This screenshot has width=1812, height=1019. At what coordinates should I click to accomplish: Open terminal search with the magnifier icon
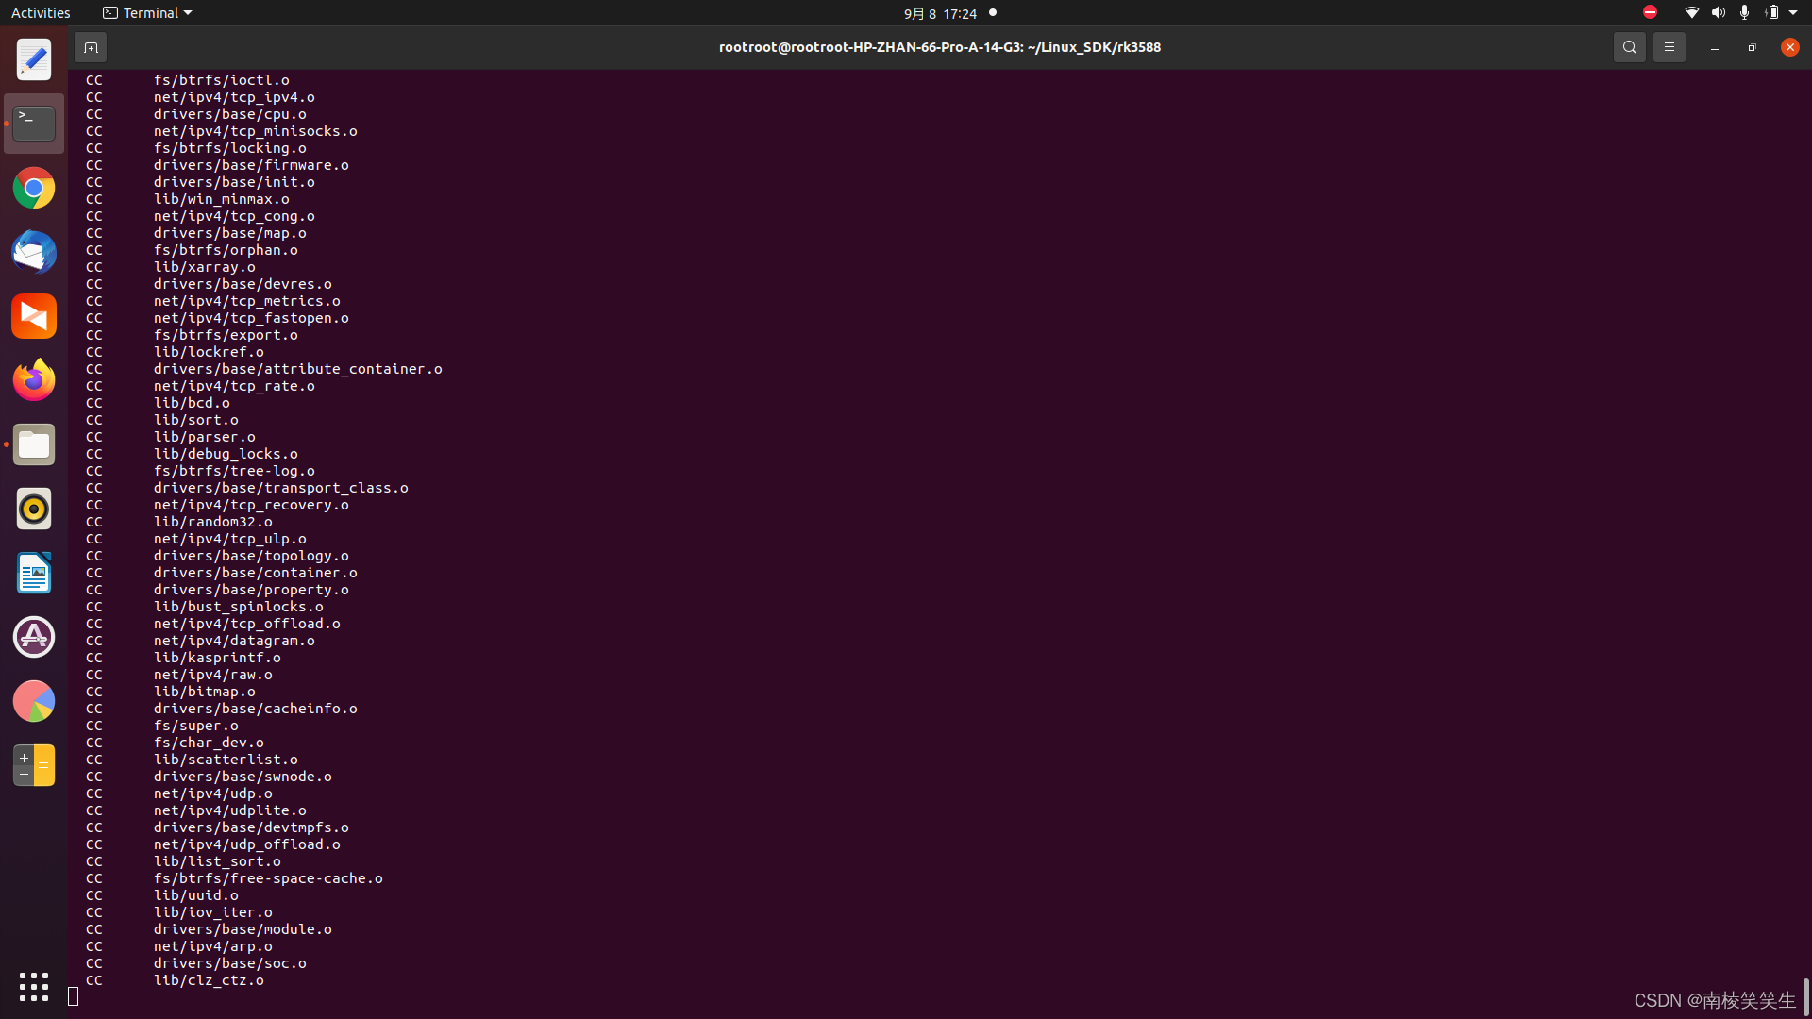(1630, 46)
